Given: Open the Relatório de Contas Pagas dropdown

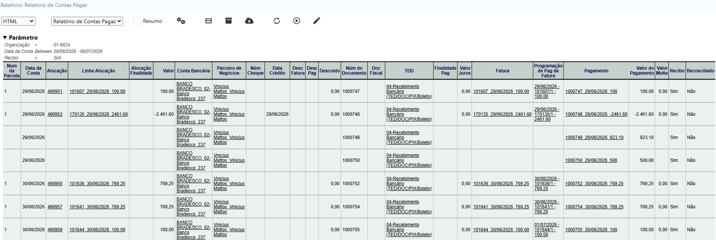Looking at the screenshot, I should (x=87, y=21).
